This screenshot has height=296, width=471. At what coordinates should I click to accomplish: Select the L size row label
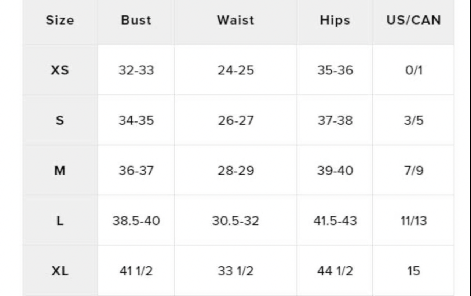click(x=60, y=221)
